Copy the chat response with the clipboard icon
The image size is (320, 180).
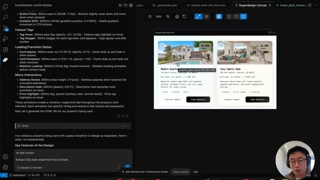coord(126,116)
